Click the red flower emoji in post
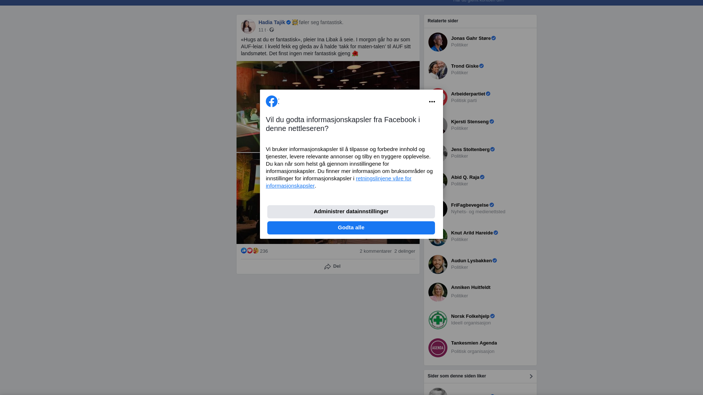Screen dimensions: 703x395 click(355, 54)
